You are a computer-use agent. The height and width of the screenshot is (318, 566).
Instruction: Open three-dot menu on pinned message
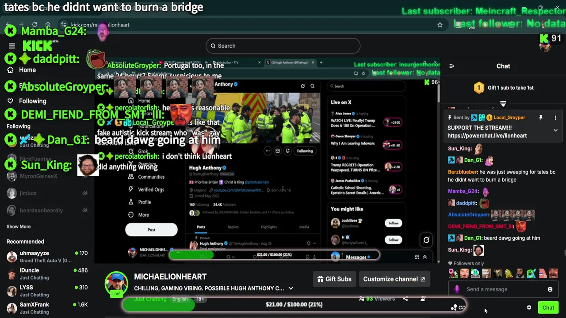tap(555, 118)
